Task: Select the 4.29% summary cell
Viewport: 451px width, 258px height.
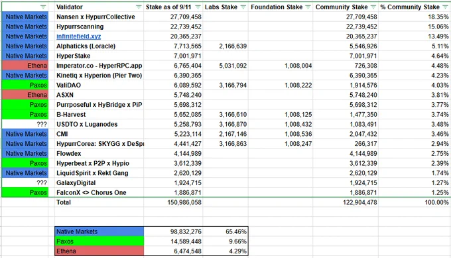Action: coord(225,251)
